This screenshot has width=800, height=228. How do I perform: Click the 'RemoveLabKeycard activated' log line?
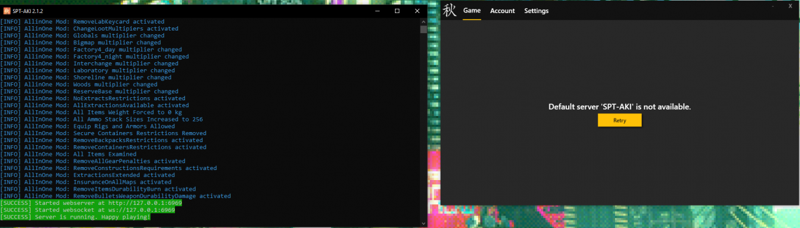(x=82, y=21)
